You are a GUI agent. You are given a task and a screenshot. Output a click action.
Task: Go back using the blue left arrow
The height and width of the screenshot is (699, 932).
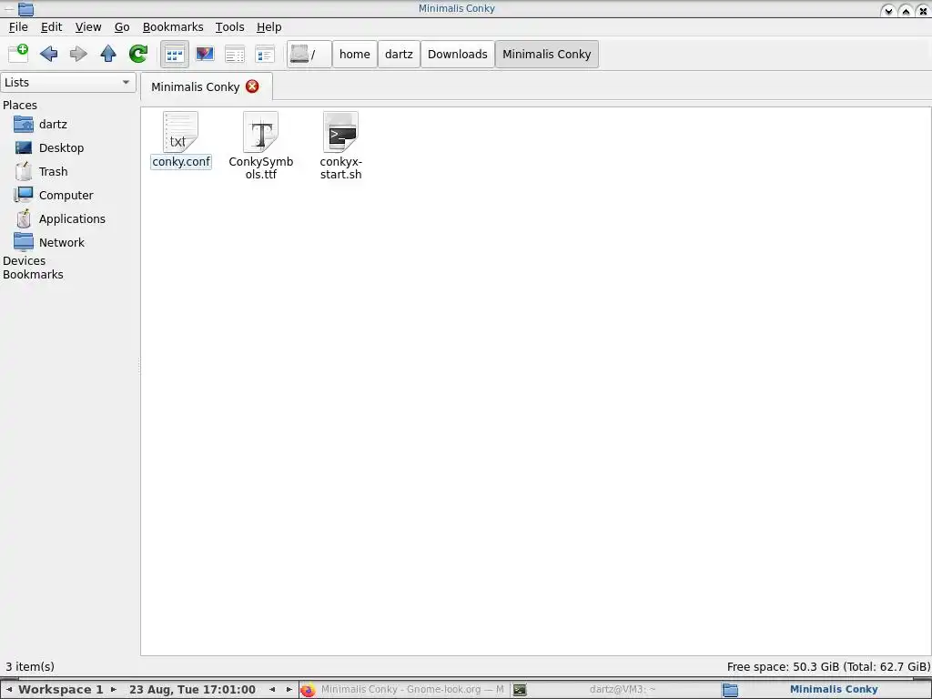49,54
